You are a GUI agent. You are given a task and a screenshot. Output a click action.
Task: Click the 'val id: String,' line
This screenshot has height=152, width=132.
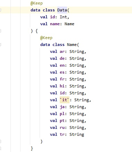click(x=68, y=93)
